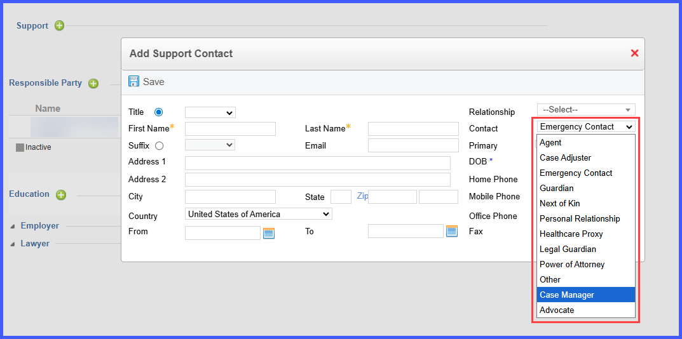The height and width of the screenshot is (339, 682).
Task: Click the Email input field
Action: [x=413, y=145]
